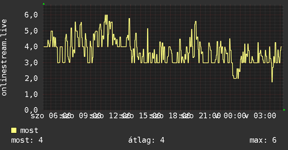Click the 6,0 label on the Y-axis

(31, 15)
